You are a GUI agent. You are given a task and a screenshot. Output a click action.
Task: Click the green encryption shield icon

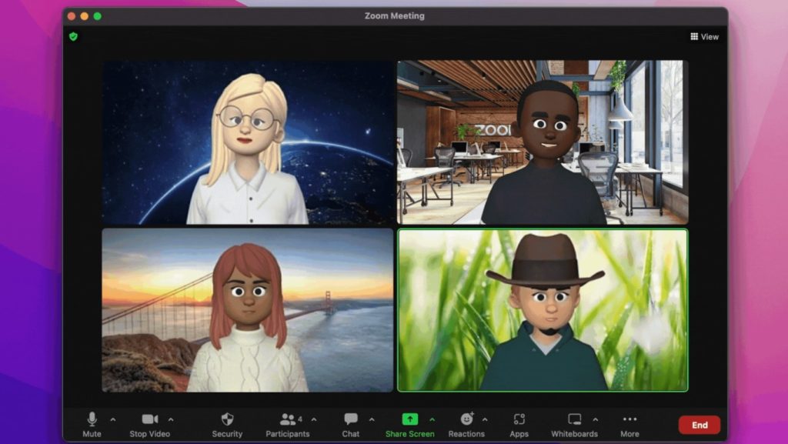click(x=74, y=36)
